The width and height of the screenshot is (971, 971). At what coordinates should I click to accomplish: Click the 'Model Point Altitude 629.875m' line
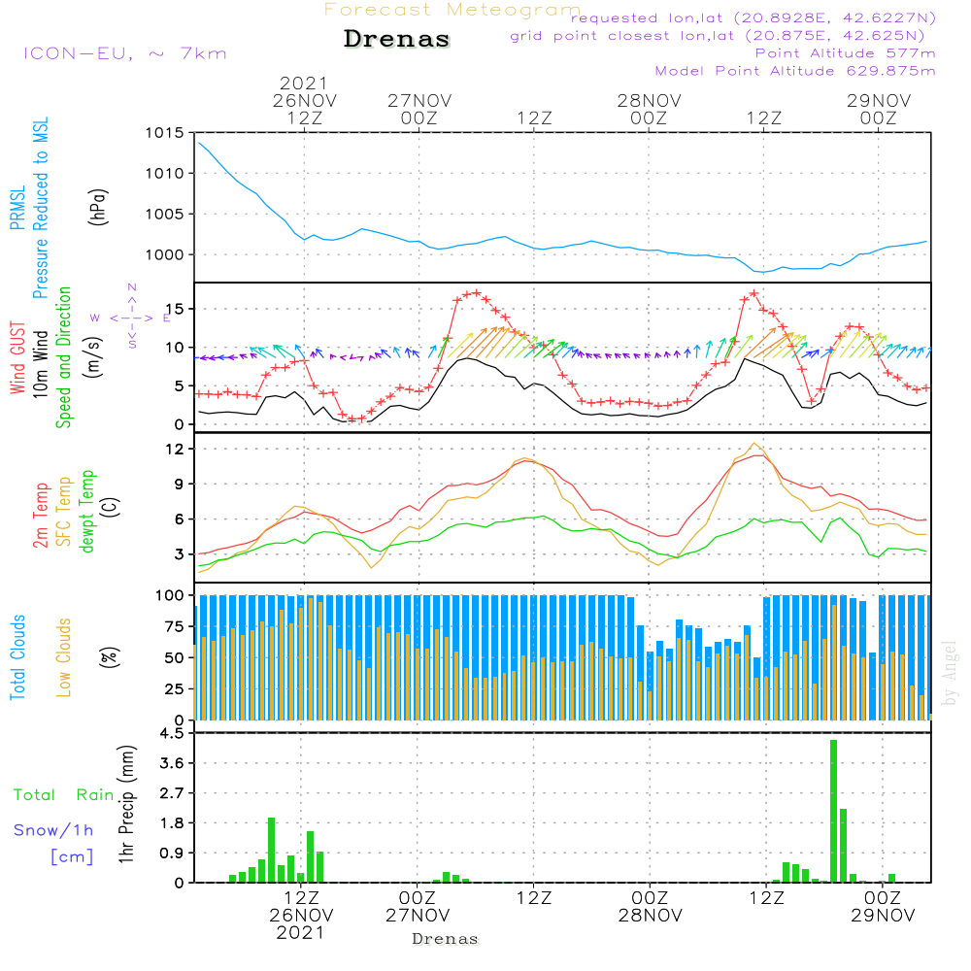tap(795, 71)
